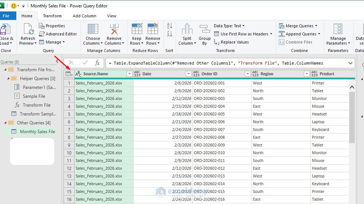Click the smiley feedback icon
The width and height of the screenshot is (364, 204).
pos(14,6)
